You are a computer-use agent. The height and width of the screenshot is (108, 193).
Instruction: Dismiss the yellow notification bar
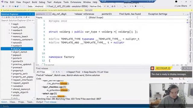(x=191, y=10)
